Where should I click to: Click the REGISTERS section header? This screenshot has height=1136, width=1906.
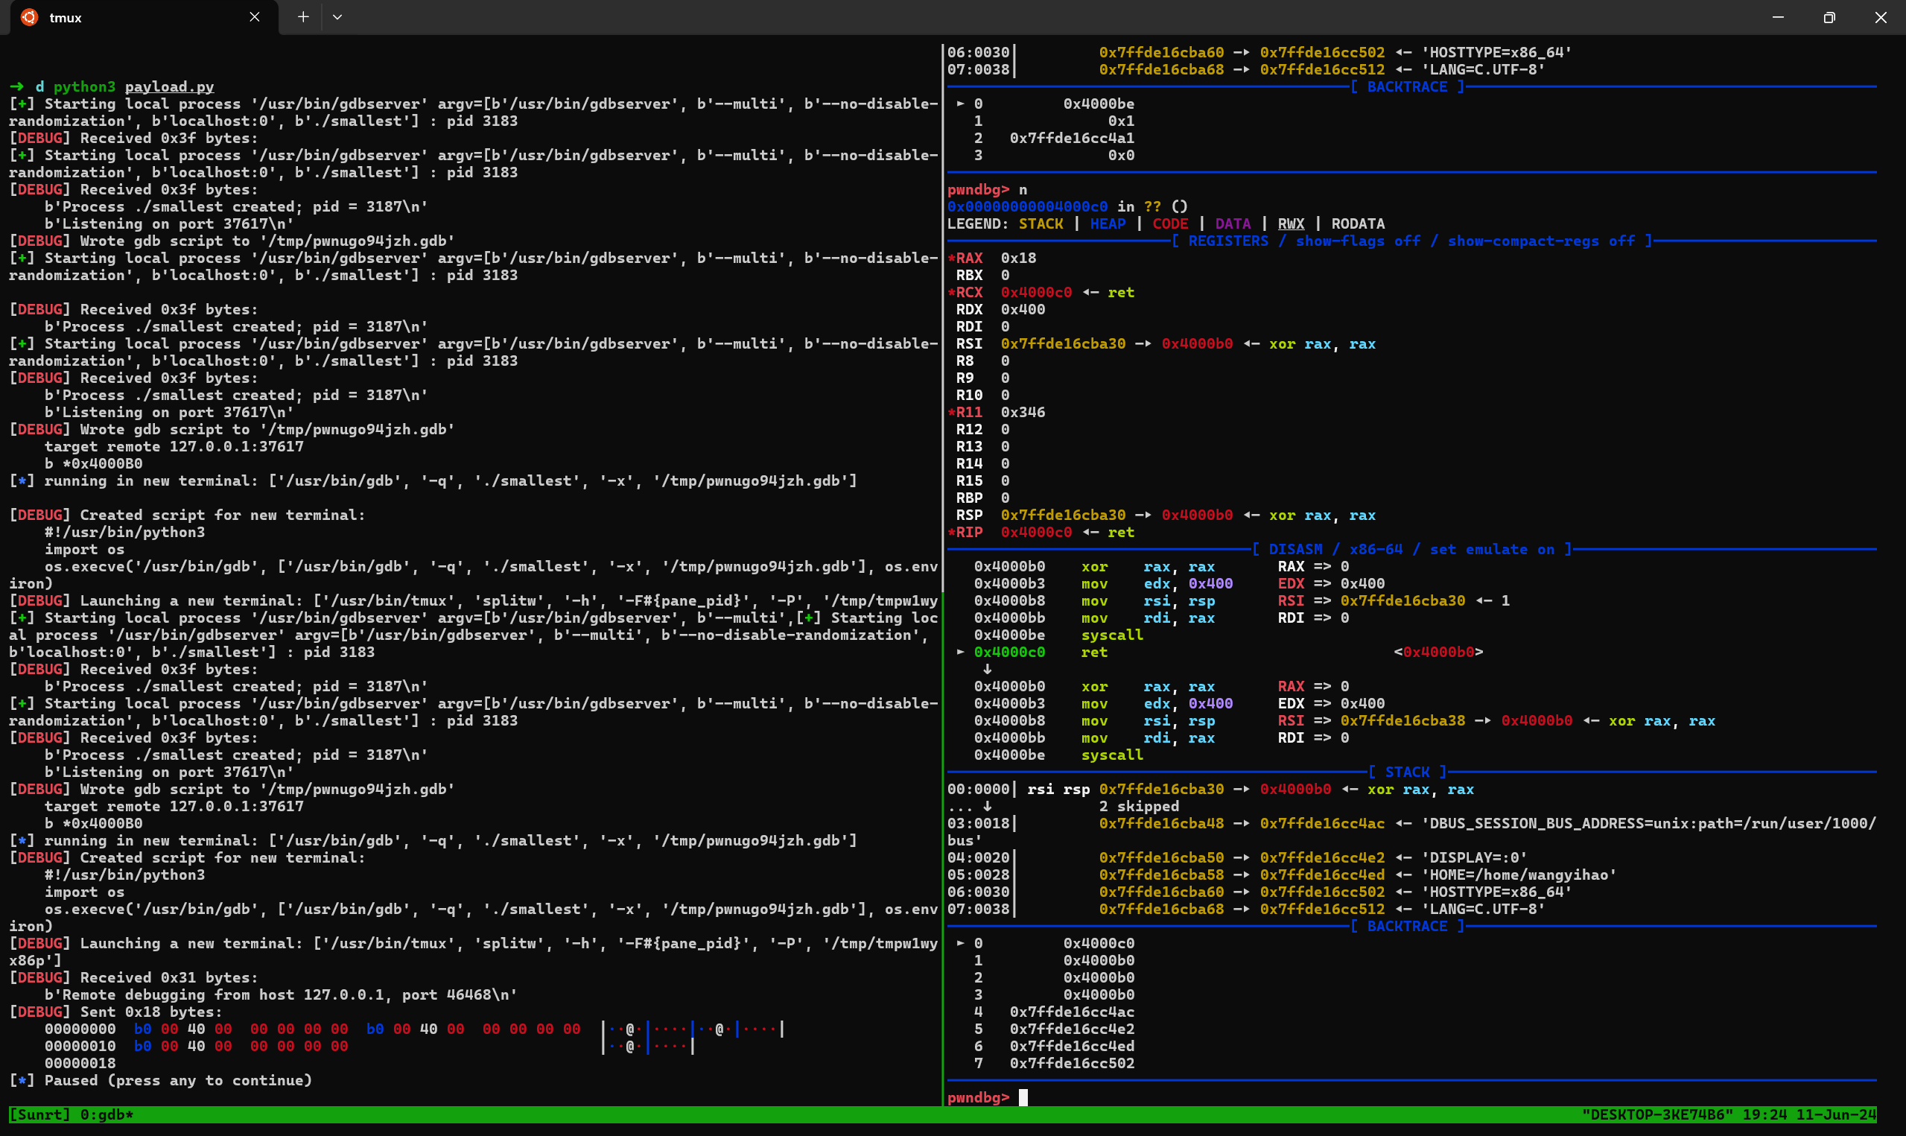click(1411, 241)
